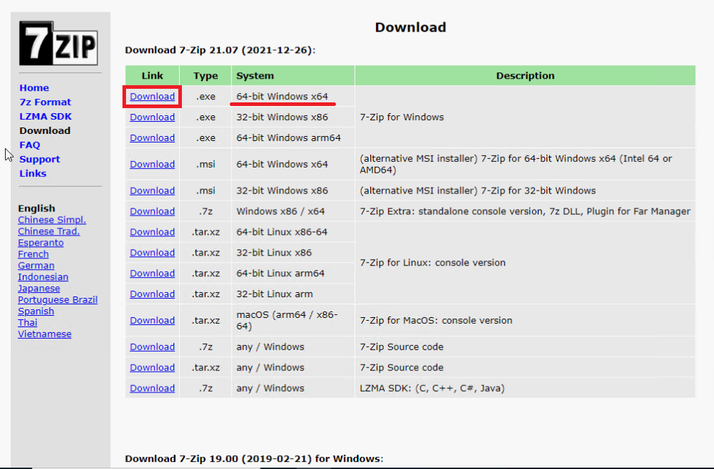The width and height of the screenshot is (714, 469).
Task: Open the Support sidebar link
Action: point(39,160)
